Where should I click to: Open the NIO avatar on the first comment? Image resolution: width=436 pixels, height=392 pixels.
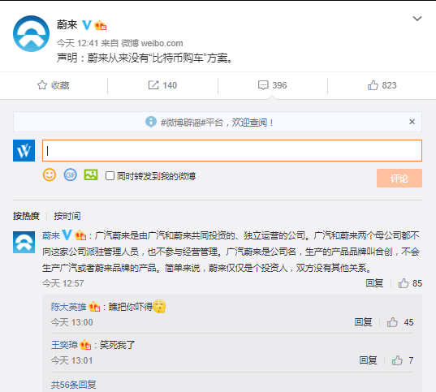[x=24, y=242]
